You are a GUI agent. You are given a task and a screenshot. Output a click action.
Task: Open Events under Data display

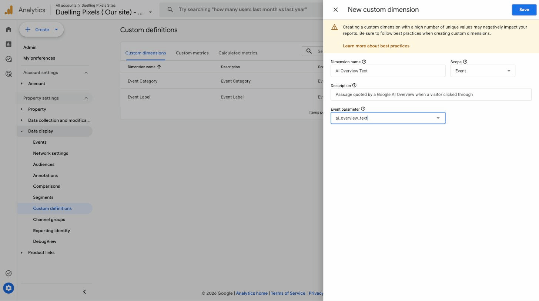(40, 142)
